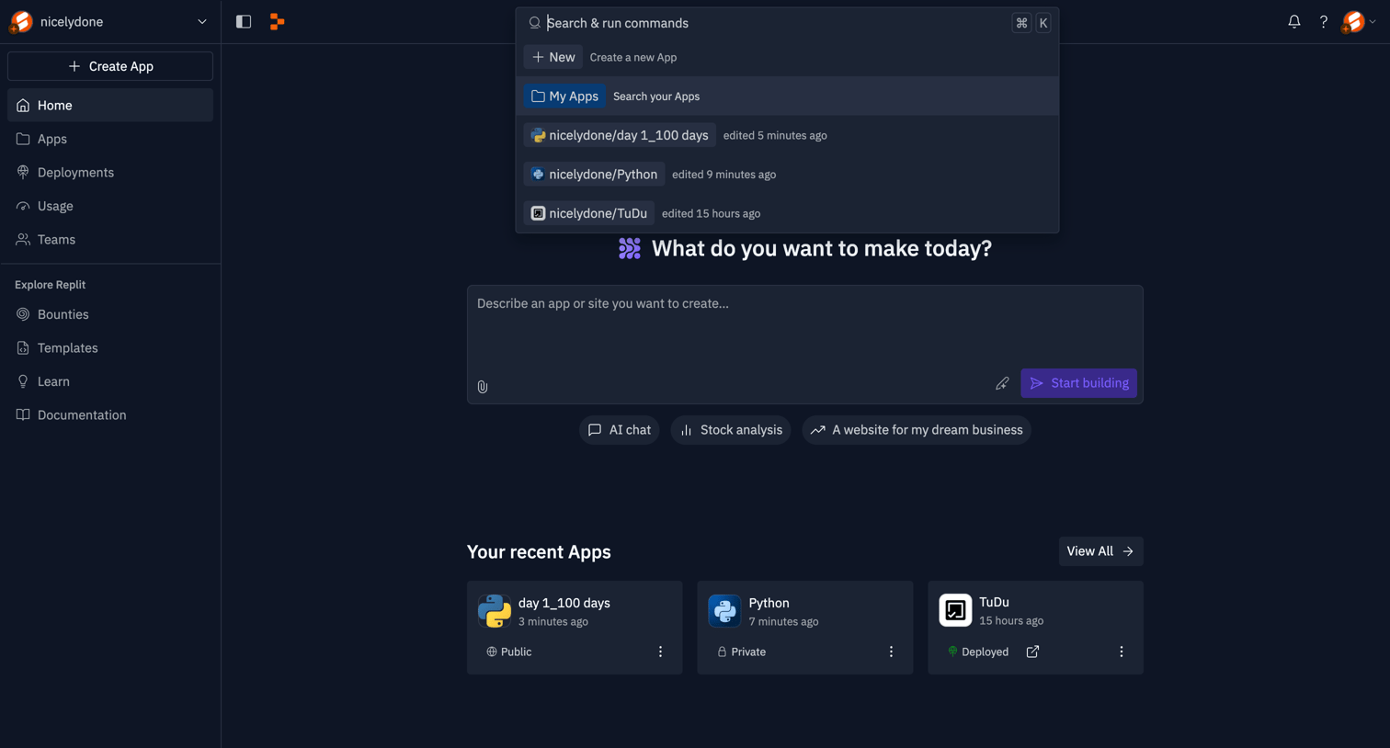
Task: Open the user avatar menu at top right
Action: (x=1359, y=22)
